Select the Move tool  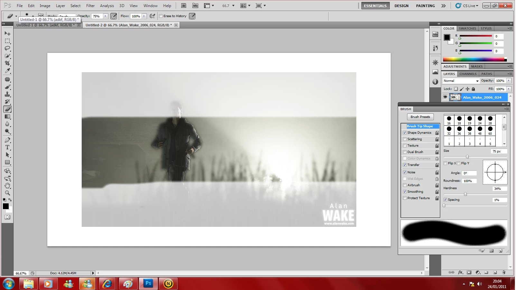pyautogui.click(x=7, y=34)
